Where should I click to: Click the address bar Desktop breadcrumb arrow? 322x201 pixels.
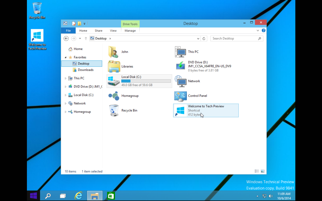[110, 38]
